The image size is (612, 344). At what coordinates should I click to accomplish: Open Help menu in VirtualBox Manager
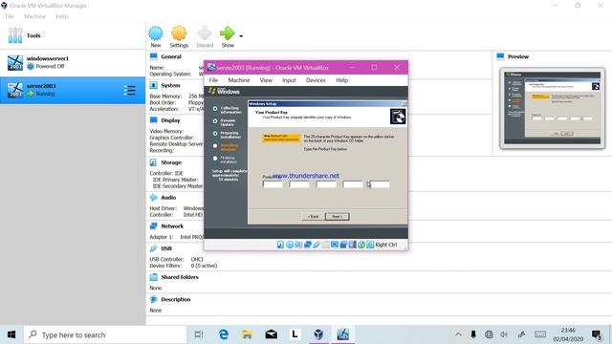tap(61, 16)
